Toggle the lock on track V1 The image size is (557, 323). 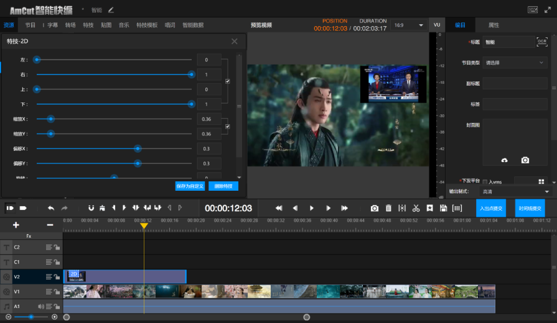pos(57,291)
